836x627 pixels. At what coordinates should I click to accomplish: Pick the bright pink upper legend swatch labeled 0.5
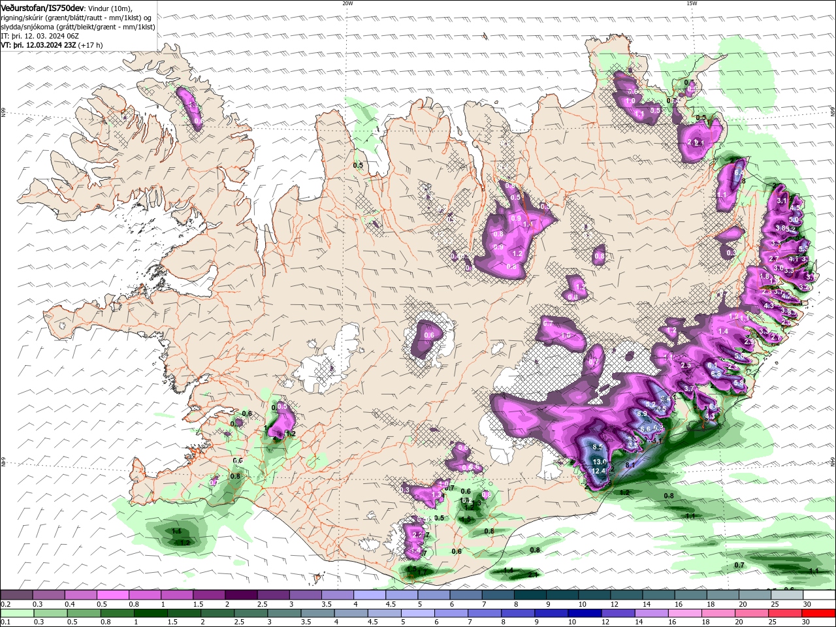coord(112,594)
